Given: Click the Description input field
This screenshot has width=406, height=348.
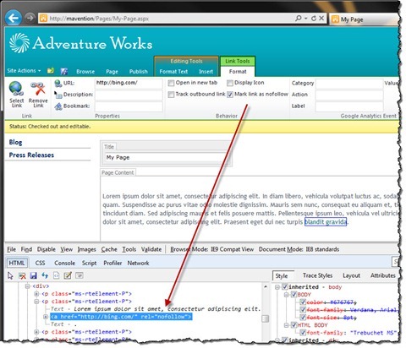Looking at the screenshot, I should [129, 95].
